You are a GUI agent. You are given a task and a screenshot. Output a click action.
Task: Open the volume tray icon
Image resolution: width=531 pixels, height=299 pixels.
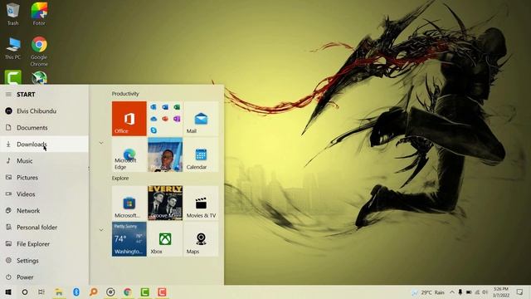click(x=485, y=292)
